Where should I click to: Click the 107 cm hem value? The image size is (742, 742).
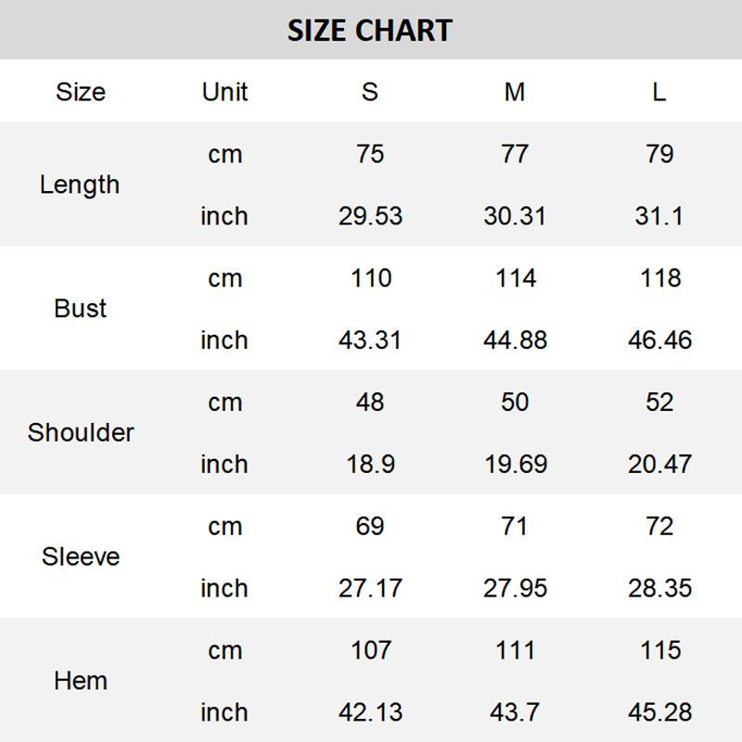click(x=370, y=650)
